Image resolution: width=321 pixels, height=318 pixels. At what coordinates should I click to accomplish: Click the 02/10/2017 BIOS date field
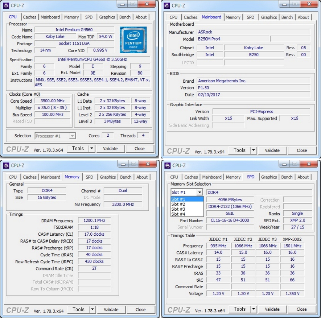coord(254,95)
